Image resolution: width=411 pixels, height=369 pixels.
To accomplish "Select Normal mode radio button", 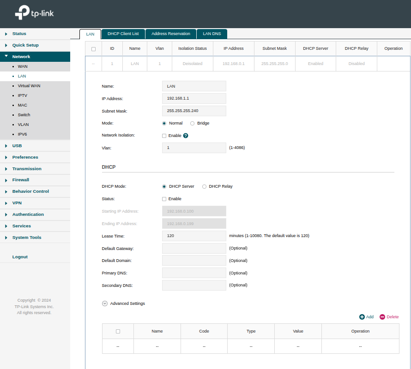I will [164, 123].
